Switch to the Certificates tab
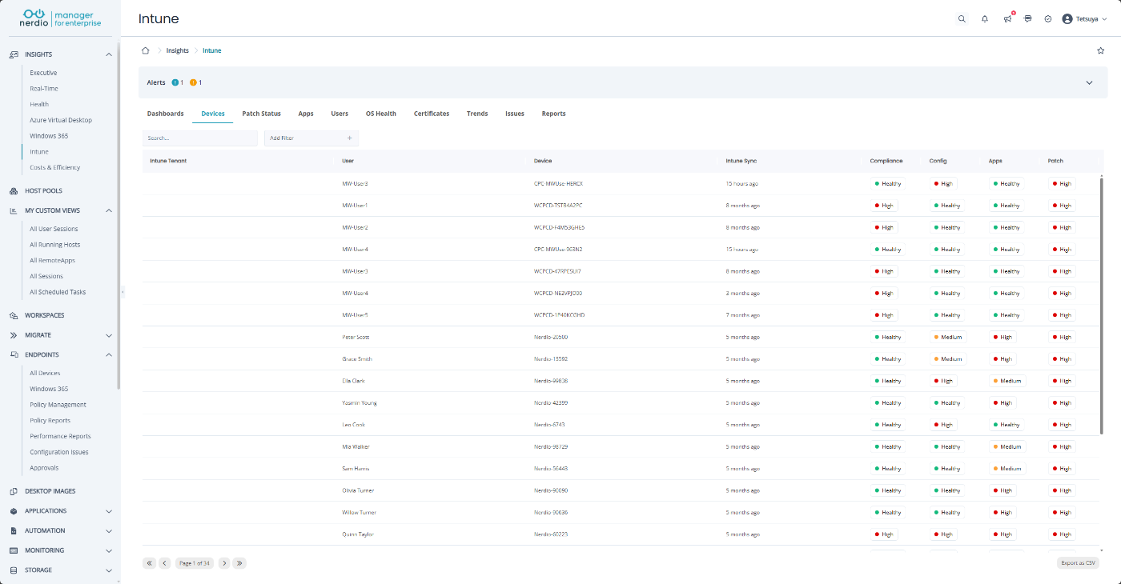 [432, 114]
